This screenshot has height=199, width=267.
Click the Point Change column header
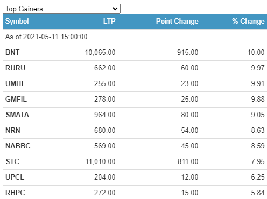coord(177,22)
